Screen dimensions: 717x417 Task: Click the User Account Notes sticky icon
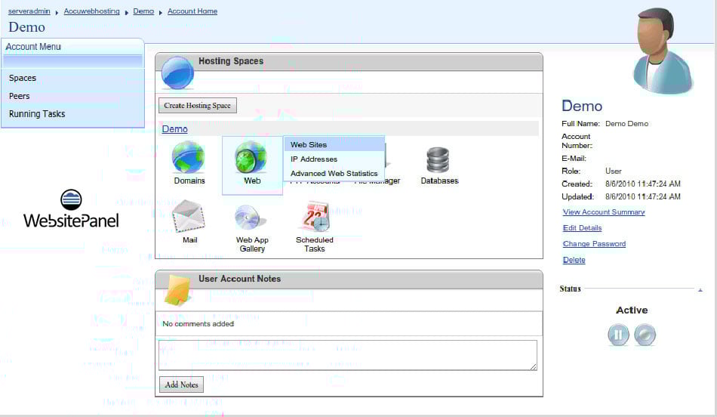[177, 290]
